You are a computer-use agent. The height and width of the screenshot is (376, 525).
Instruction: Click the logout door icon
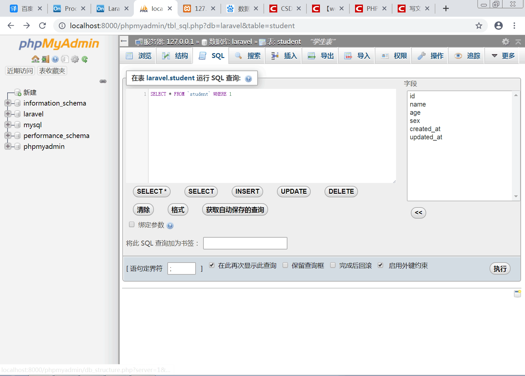click(x=45, y=59)
